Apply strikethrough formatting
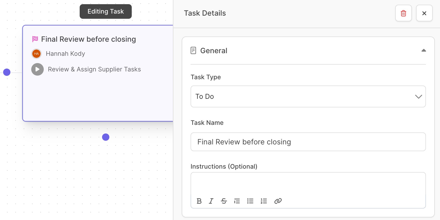Image resolution: width=440 pixels, height=220 pixels. 224,201
